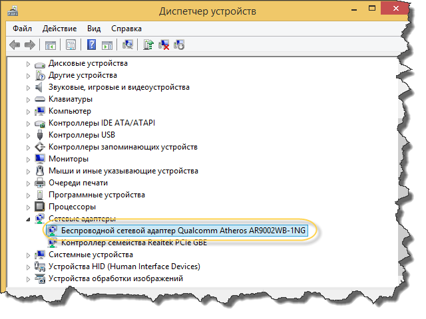Click the disk drive icon beside Дисковые устройства
Screen dimensions: 426x319
[x=40, y=65]
